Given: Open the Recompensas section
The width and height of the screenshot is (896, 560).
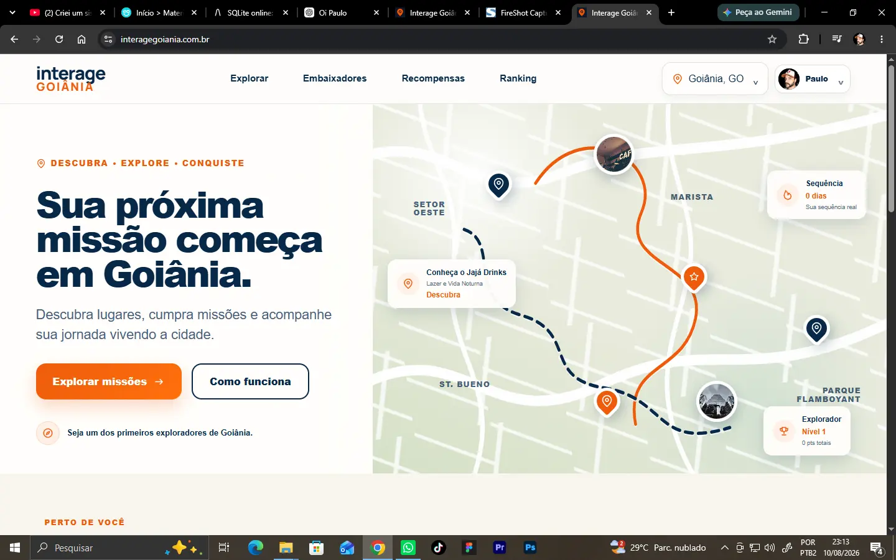Looking at the screenshot, I should click(x=433, y=78).
